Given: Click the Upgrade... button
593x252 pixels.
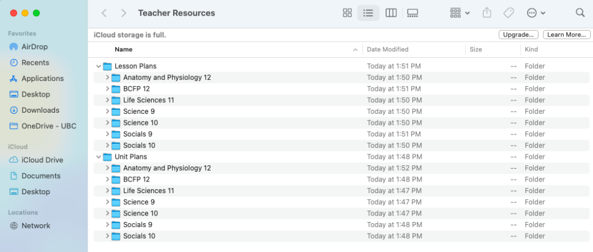Looking at the screenshot, I should [x=518, y=35].
